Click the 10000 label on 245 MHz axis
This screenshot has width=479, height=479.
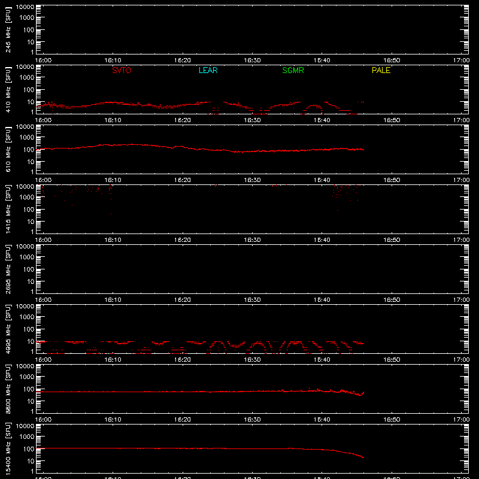coord(25,7)
